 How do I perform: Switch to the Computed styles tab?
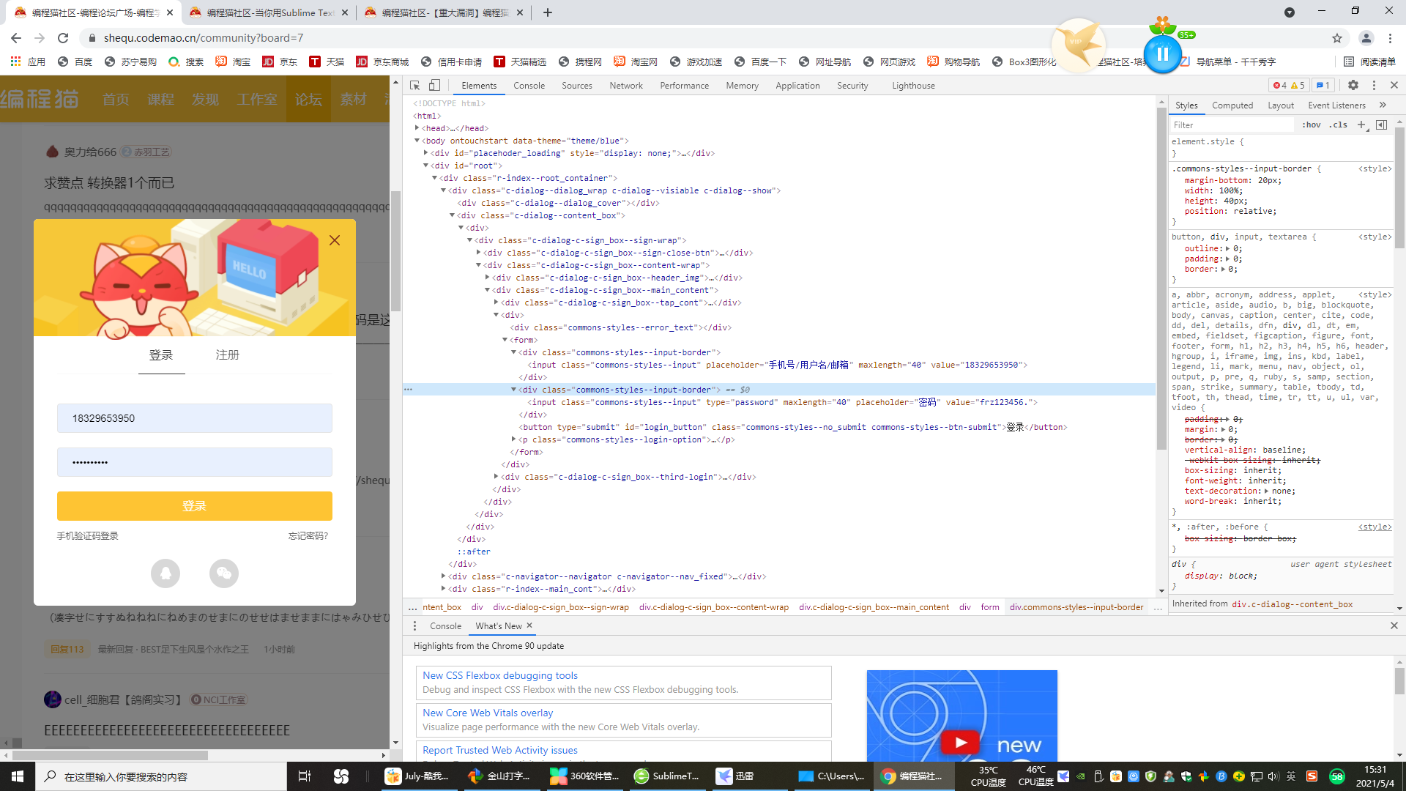(1232, 105)
